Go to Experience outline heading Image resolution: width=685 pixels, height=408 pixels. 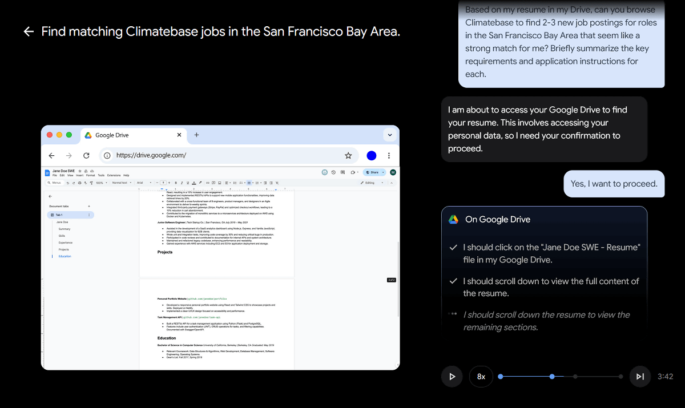click(x=65, y=243)
